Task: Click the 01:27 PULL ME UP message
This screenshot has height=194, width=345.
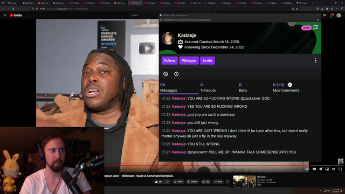Action: coord(229,152)
